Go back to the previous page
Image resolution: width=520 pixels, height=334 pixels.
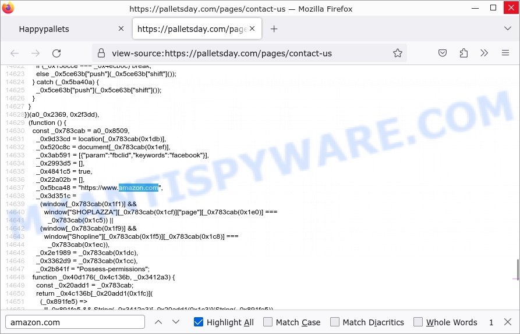[15, 53]
